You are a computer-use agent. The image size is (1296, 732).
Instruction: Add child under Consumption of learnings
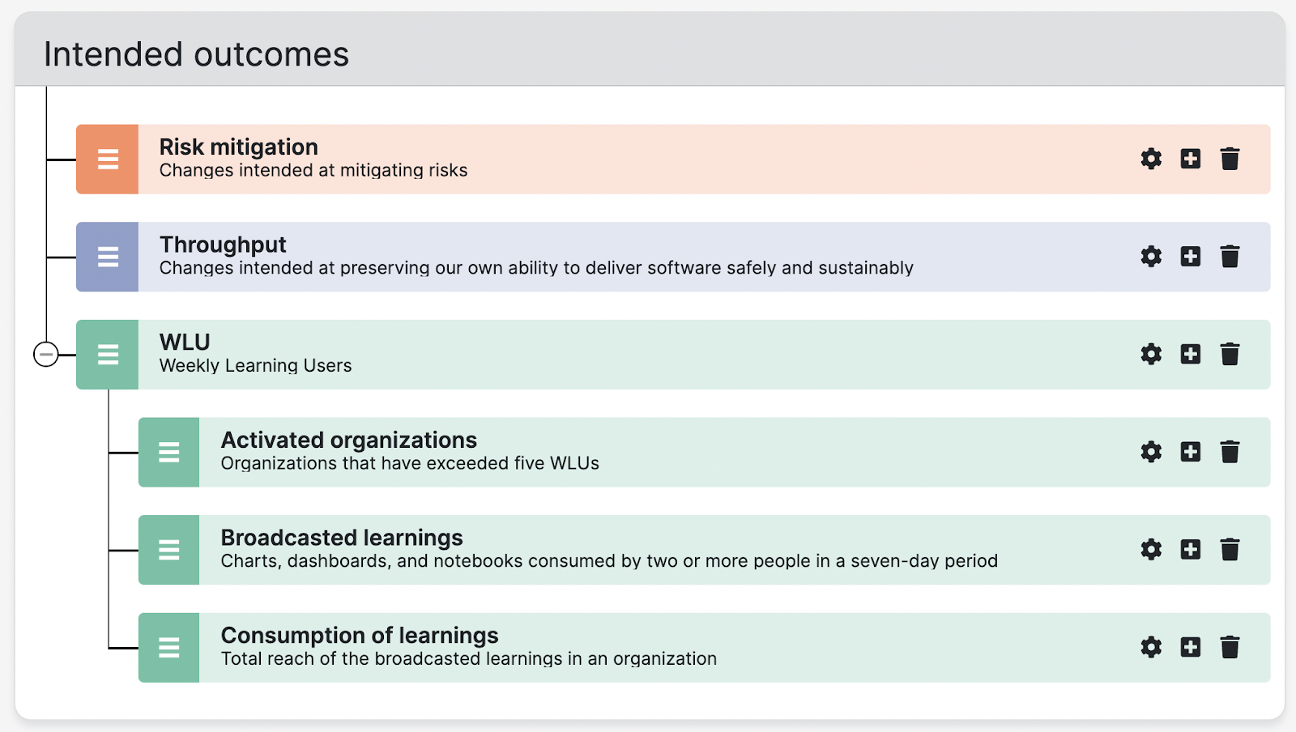tap(1191, 647)
